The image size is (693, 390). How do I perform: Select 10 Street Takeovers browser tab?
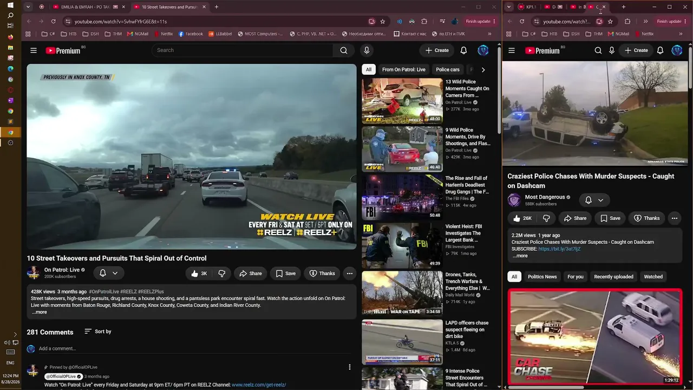[170, 7]
